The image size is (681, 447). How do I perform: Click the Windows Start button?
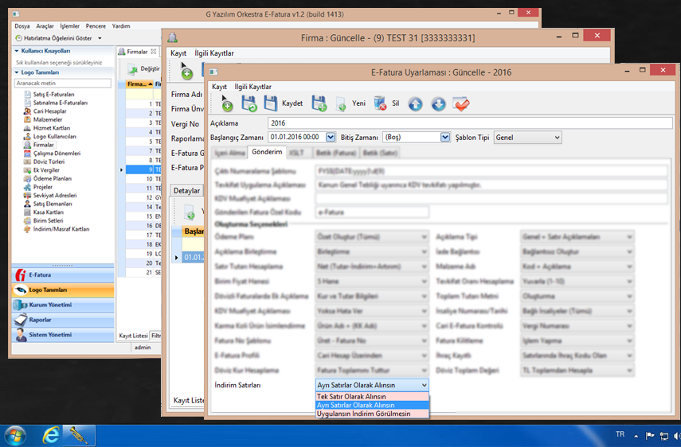click(15, 435)
